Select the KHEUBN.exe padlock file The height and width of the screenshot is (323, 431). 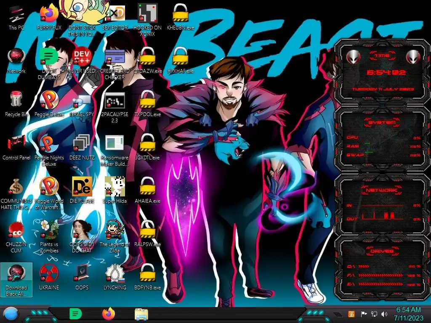[x=180, y=17]
